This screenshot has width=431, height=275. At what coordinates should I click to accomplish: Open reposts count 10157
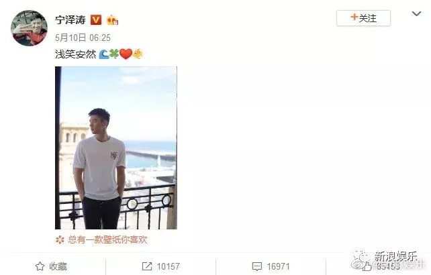pos(169,266)
